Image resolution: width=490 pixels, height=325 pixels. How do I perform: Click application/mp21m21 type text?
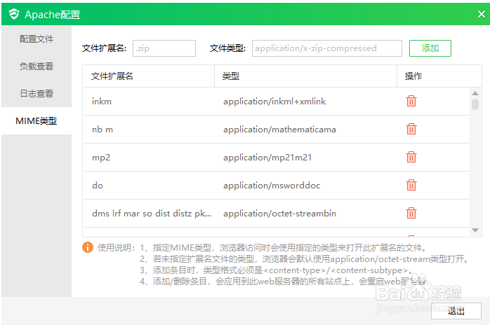tap(267, 158)
